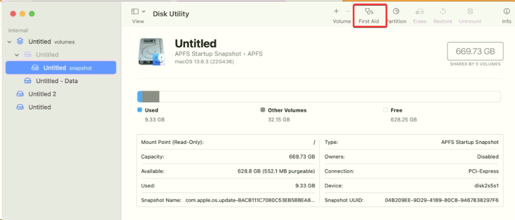This screenshot has width=515, height=220.
Task: Unmount the selected volume
Action: pyautogui.click(x=470, y=16)
